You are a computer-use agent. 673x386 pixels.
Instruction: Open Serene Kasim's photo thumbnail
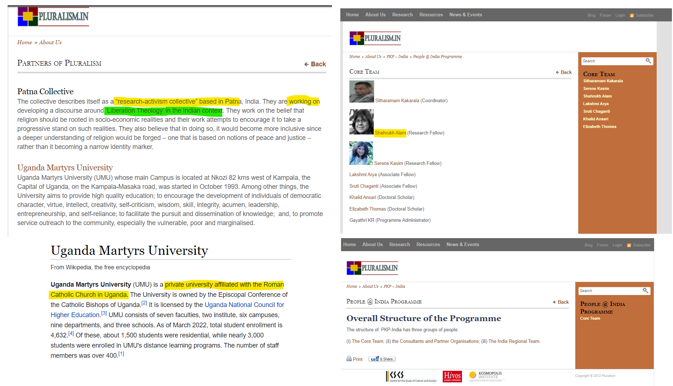point(361,153)
